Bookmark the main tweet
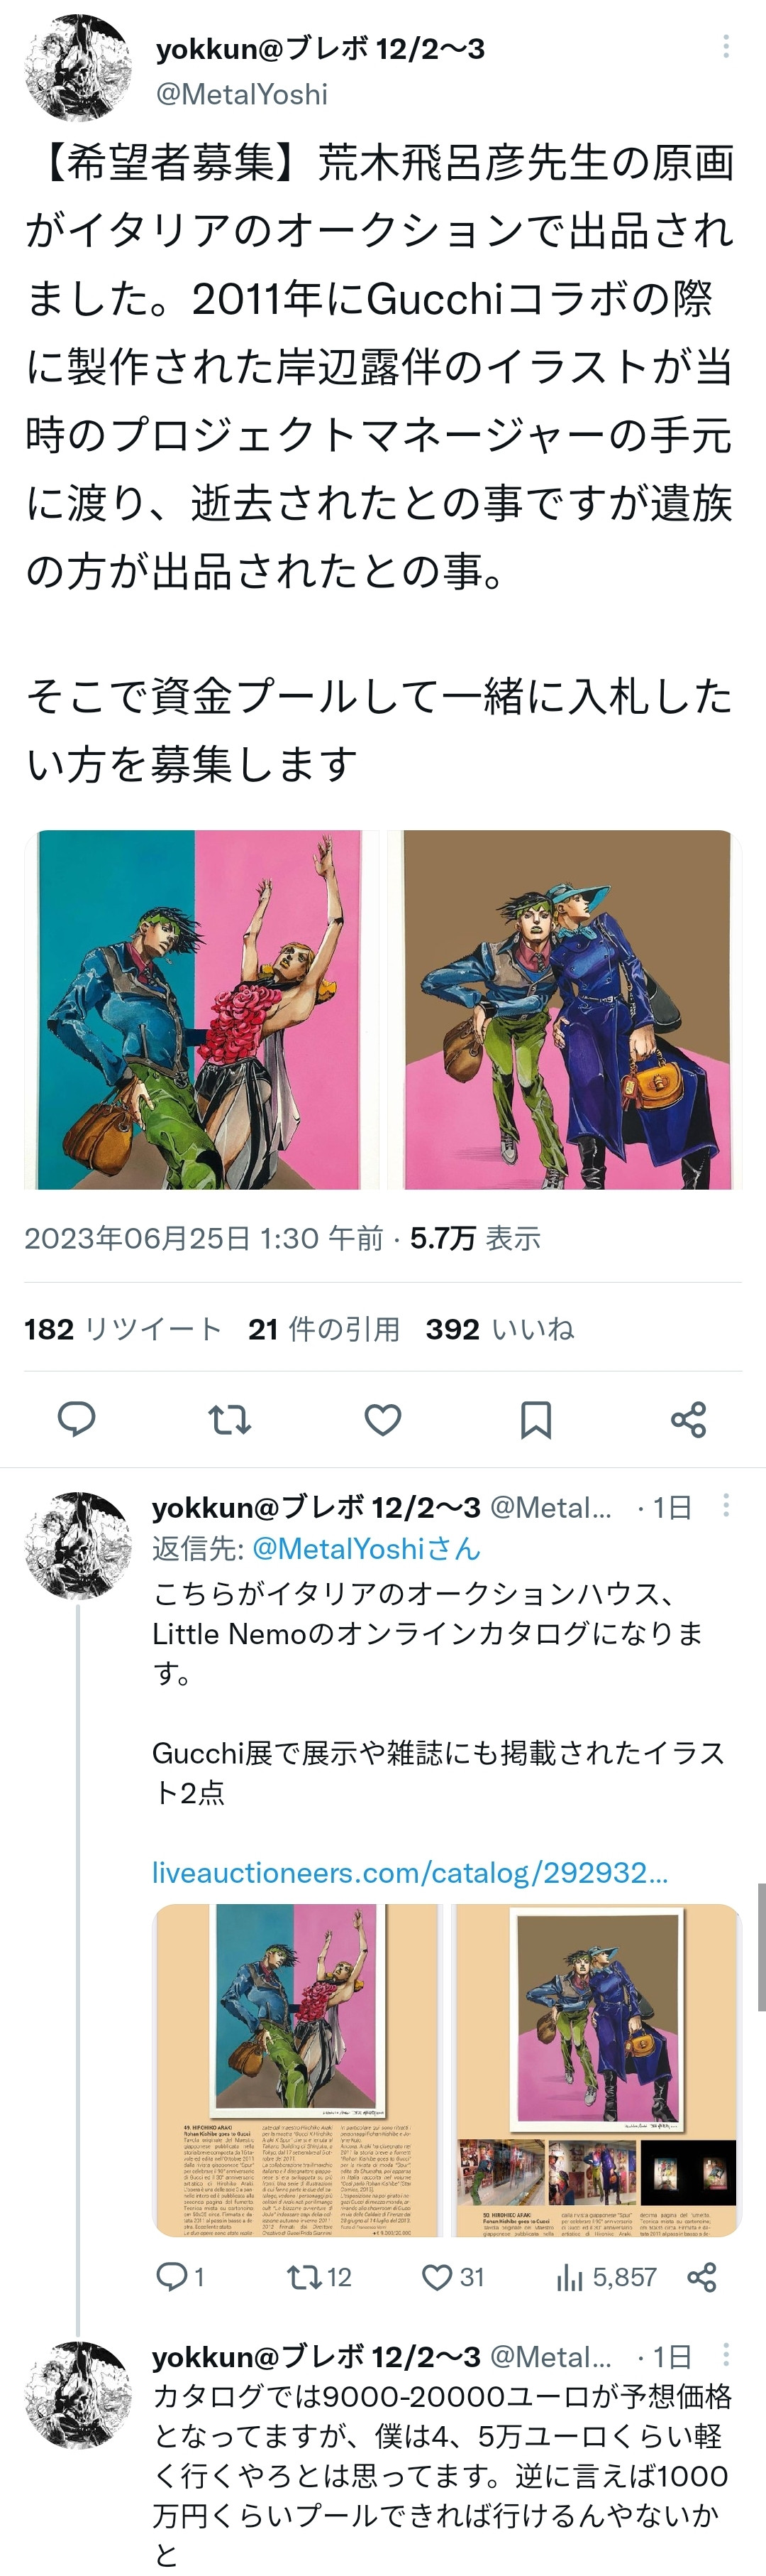Viewport: 766px width, 2576px height. pos(535,1419)
